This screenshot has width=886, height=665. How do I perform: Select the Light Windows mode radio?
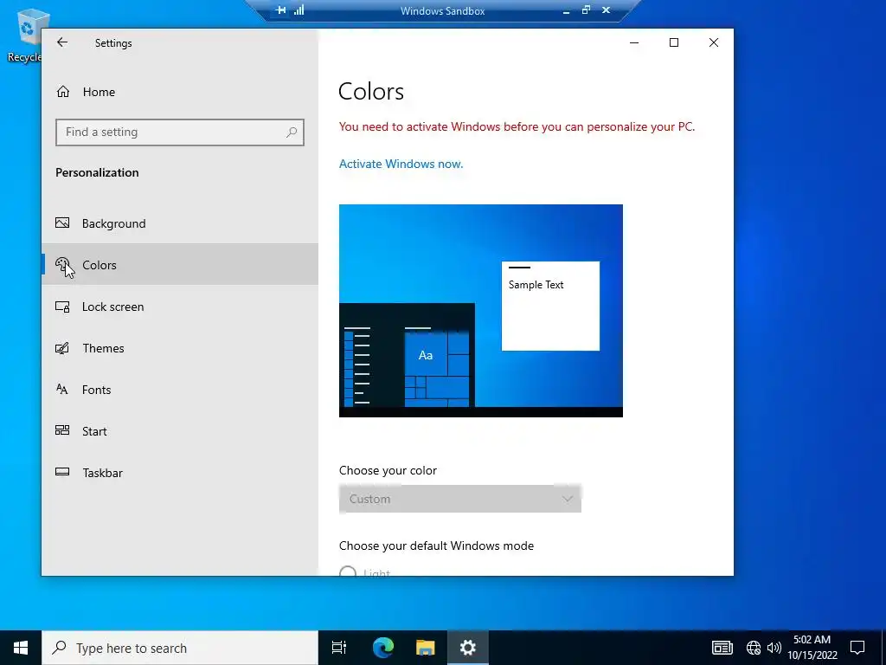click(x=348, y=571)
